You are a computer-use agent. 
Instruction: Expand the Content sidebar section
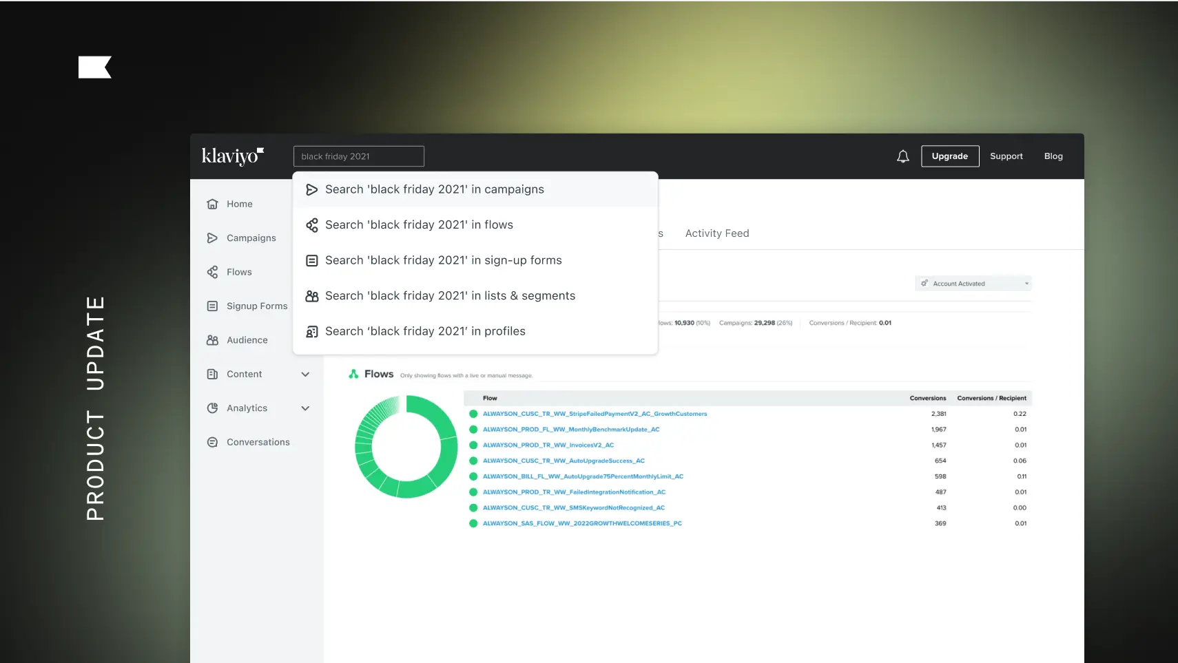[305, 375]
